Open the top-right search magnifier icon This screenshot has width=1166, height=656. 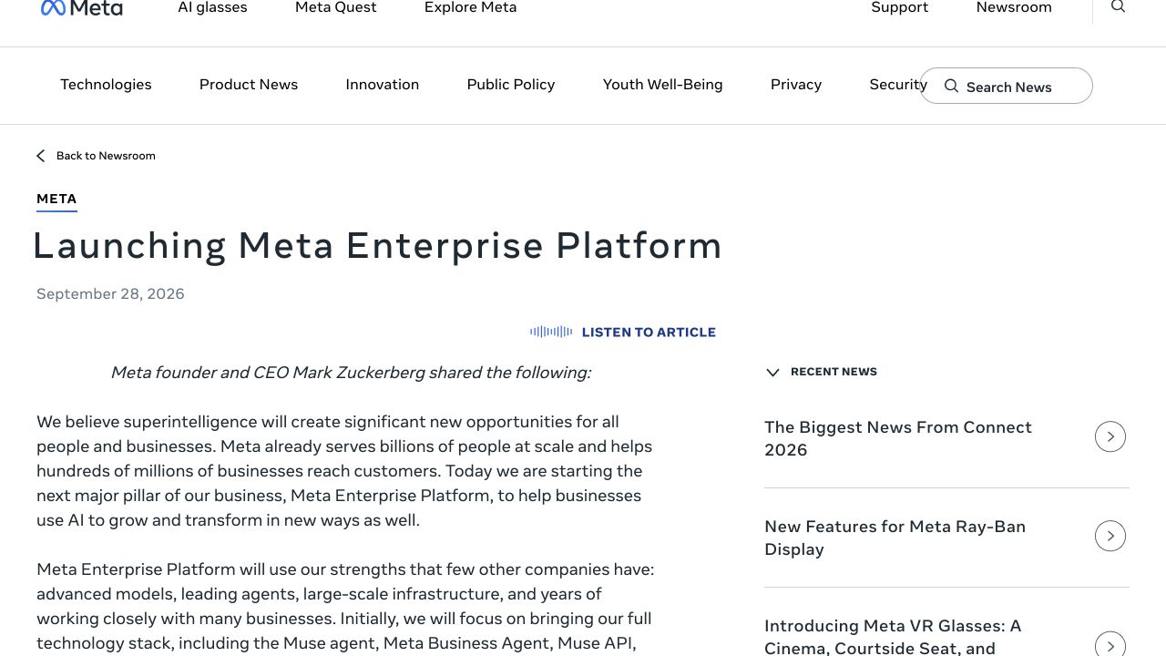pyautogui.click(x=1118, y=6)
